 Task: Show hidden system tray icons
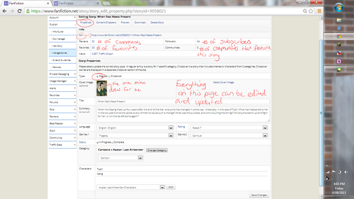pos(327,166)
